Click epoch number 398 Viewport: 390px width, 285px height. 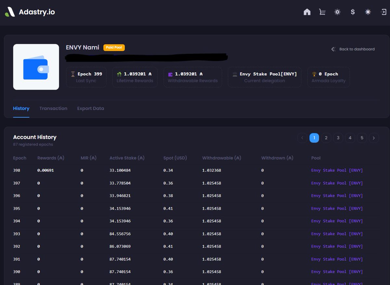[17, 170]
